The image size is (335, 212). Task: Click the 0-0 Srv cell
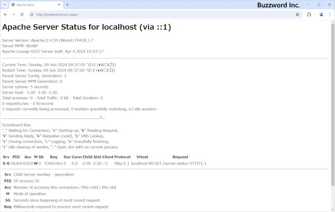[x=6, y=164]
